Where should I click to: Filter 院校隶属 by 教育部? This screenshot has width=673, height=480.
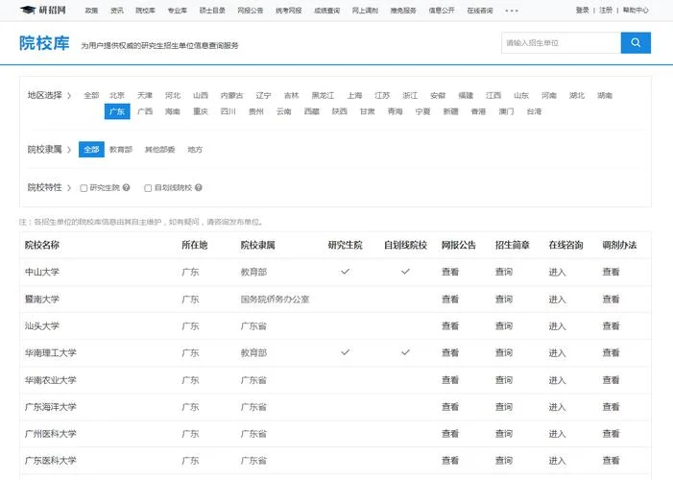click(x=121, y=150)
